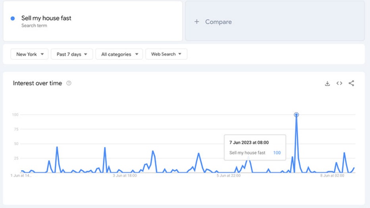Open the embed code icon
Image resolution: width=370 pixels, height=208 pixels.
tap(339, 83)
